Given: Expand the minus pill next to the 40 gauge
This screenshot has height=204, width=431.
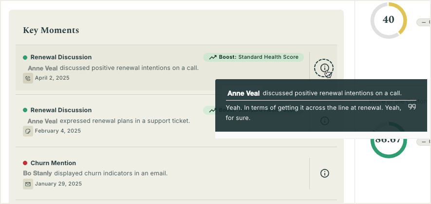Looking at the screenshot, I should tap(424, 22).
